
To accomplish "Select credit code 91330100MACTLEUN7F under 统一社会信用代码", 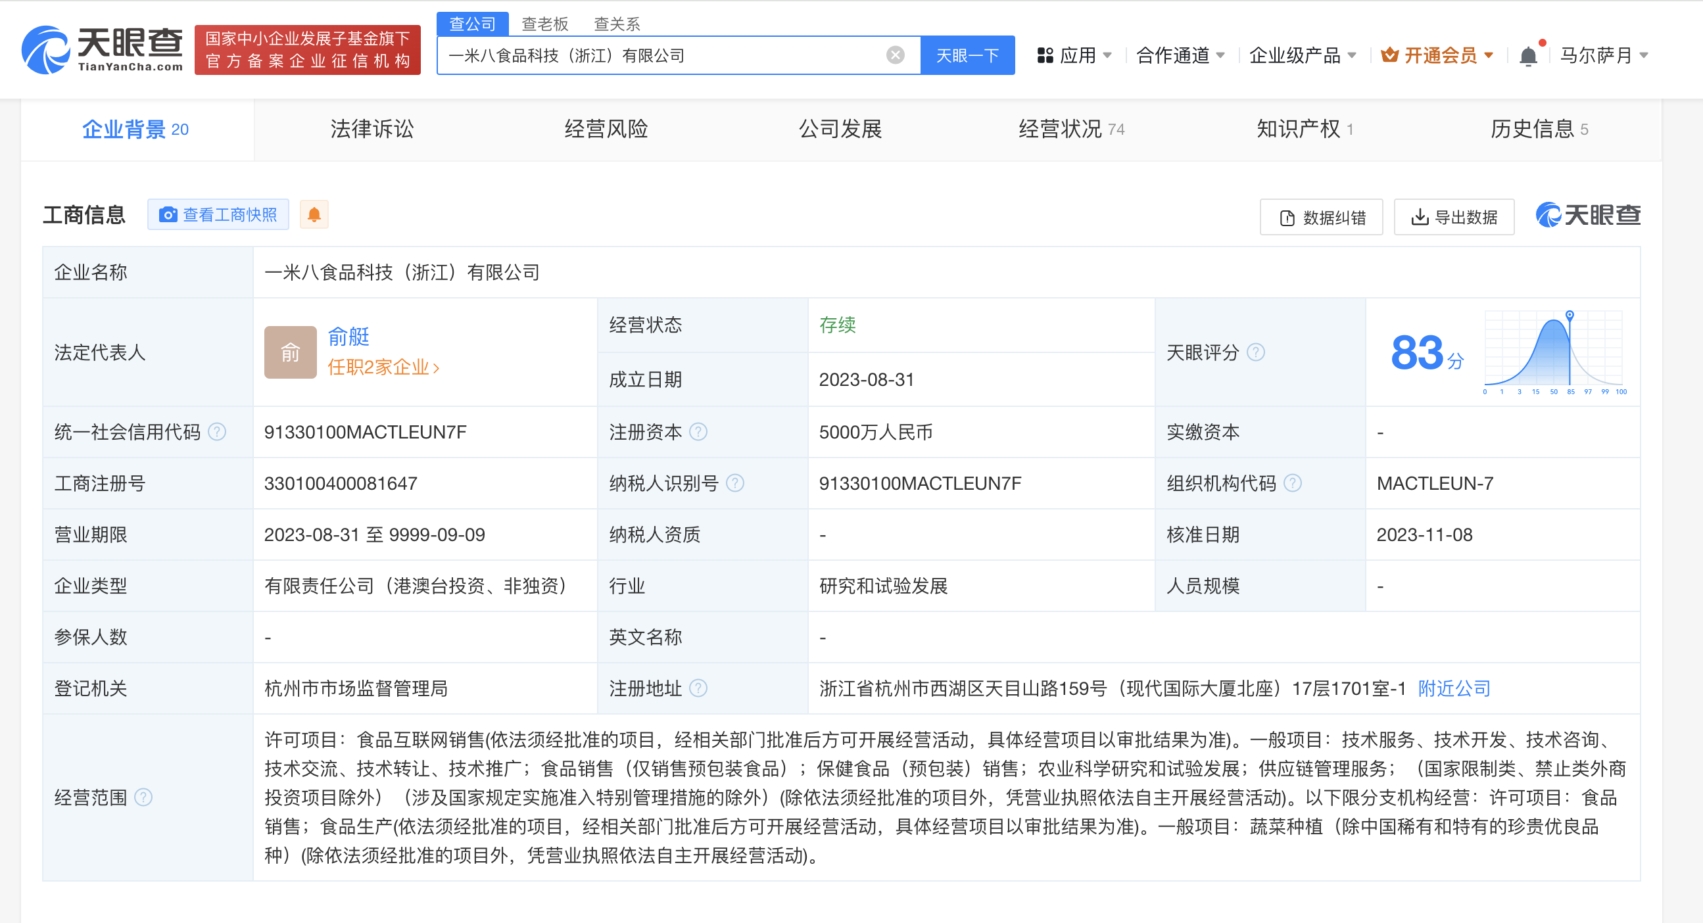I will point(365,432).
